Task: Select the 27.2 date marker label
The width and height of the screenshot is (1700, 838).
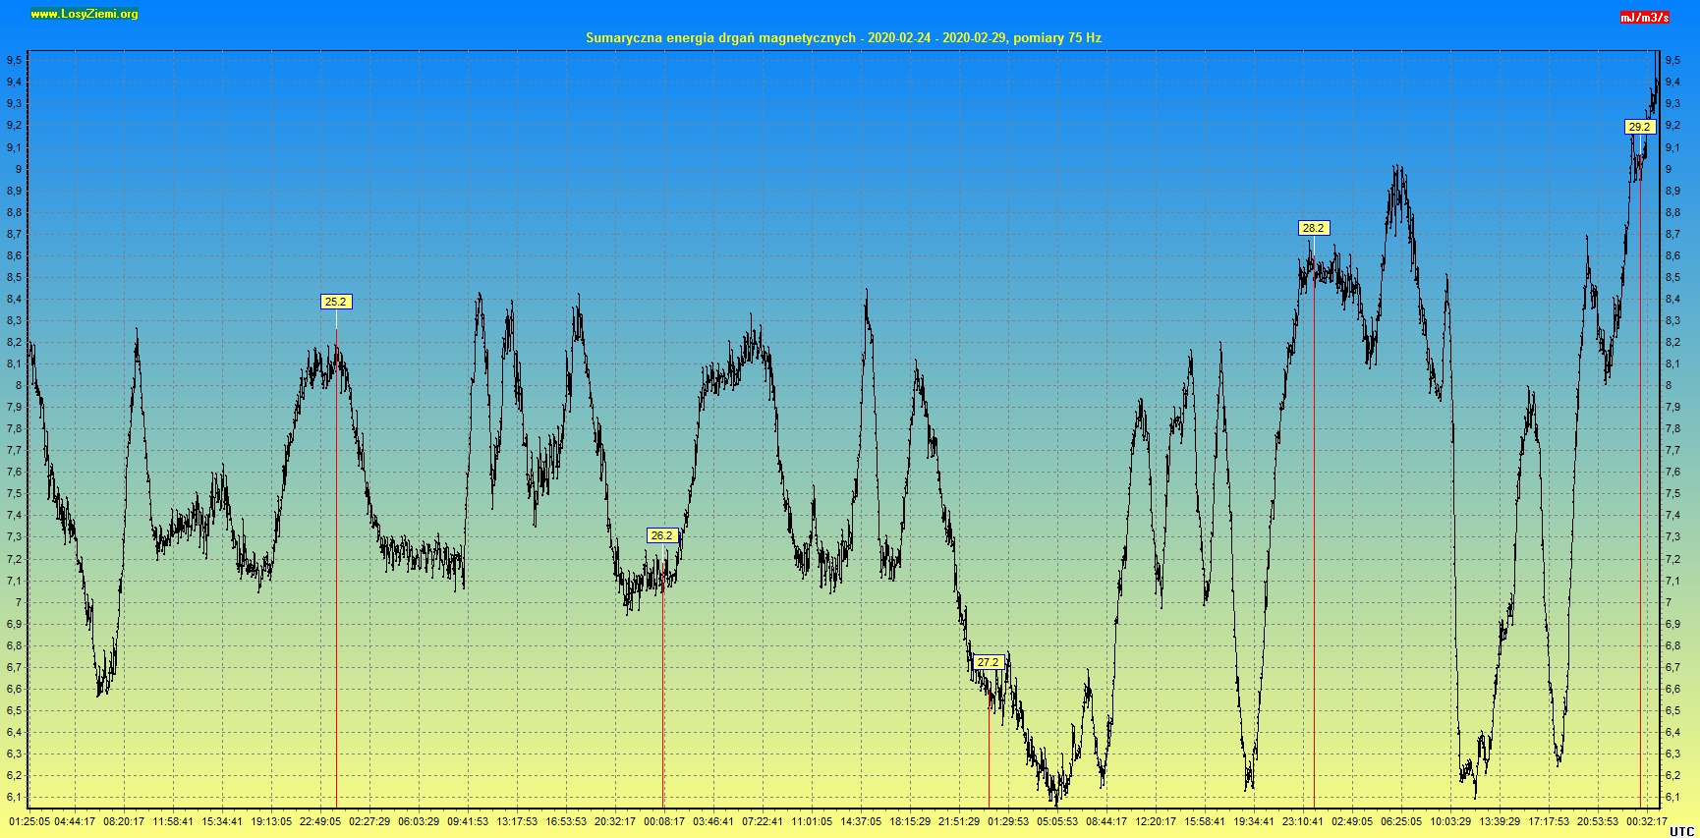Action: pyautogui.click(x=988, y=662)
